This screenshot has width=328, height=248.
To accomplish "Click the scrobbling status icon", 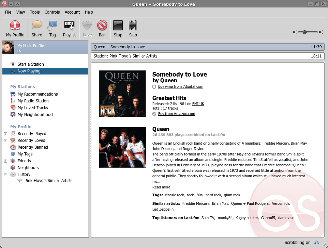I will [317, 242].
